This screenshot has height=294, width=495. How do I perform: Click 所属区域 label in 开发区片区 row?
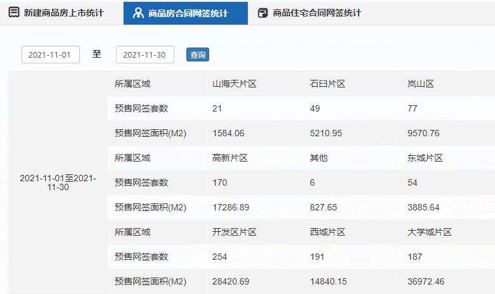(132, 232)
